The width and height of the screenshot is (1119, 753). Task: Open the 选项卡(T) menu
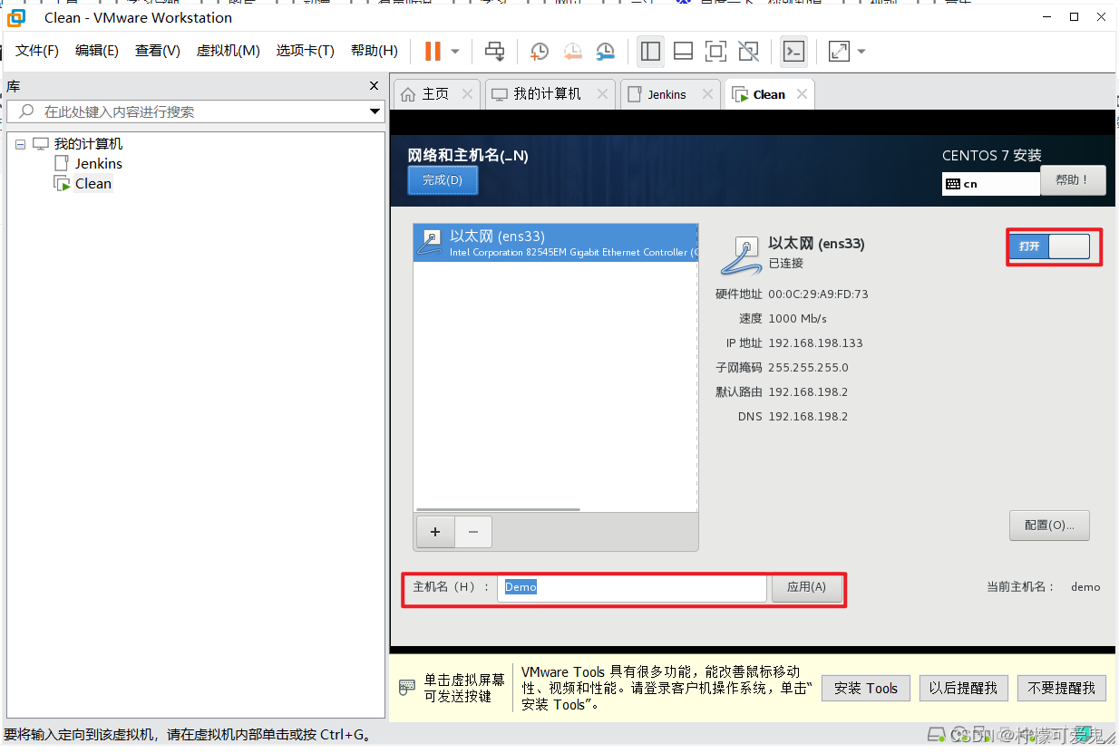point(306,51)
